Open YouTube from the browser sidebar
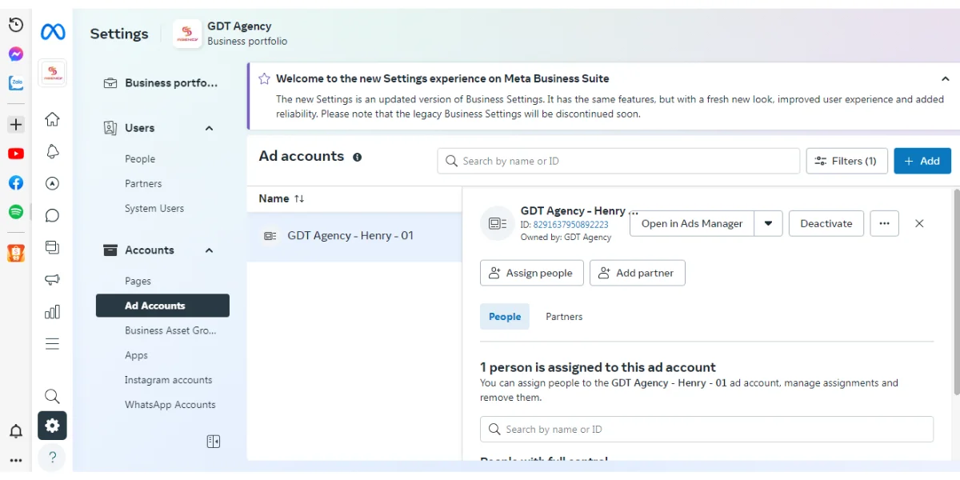 click(15, 154)
